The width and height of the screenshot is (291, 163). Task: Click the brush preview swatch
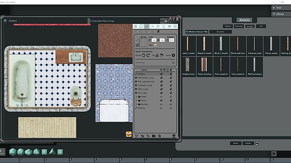click(x=143, y=42)
